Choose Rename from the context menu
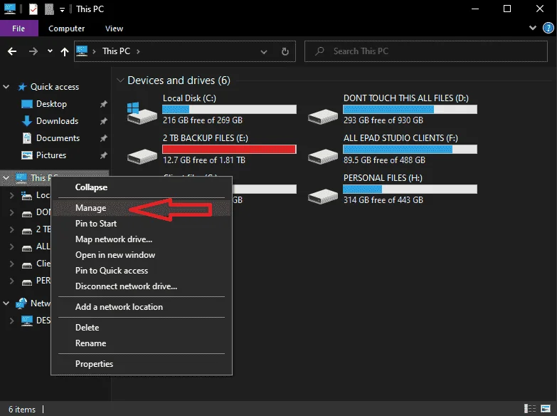 point(142,343)
